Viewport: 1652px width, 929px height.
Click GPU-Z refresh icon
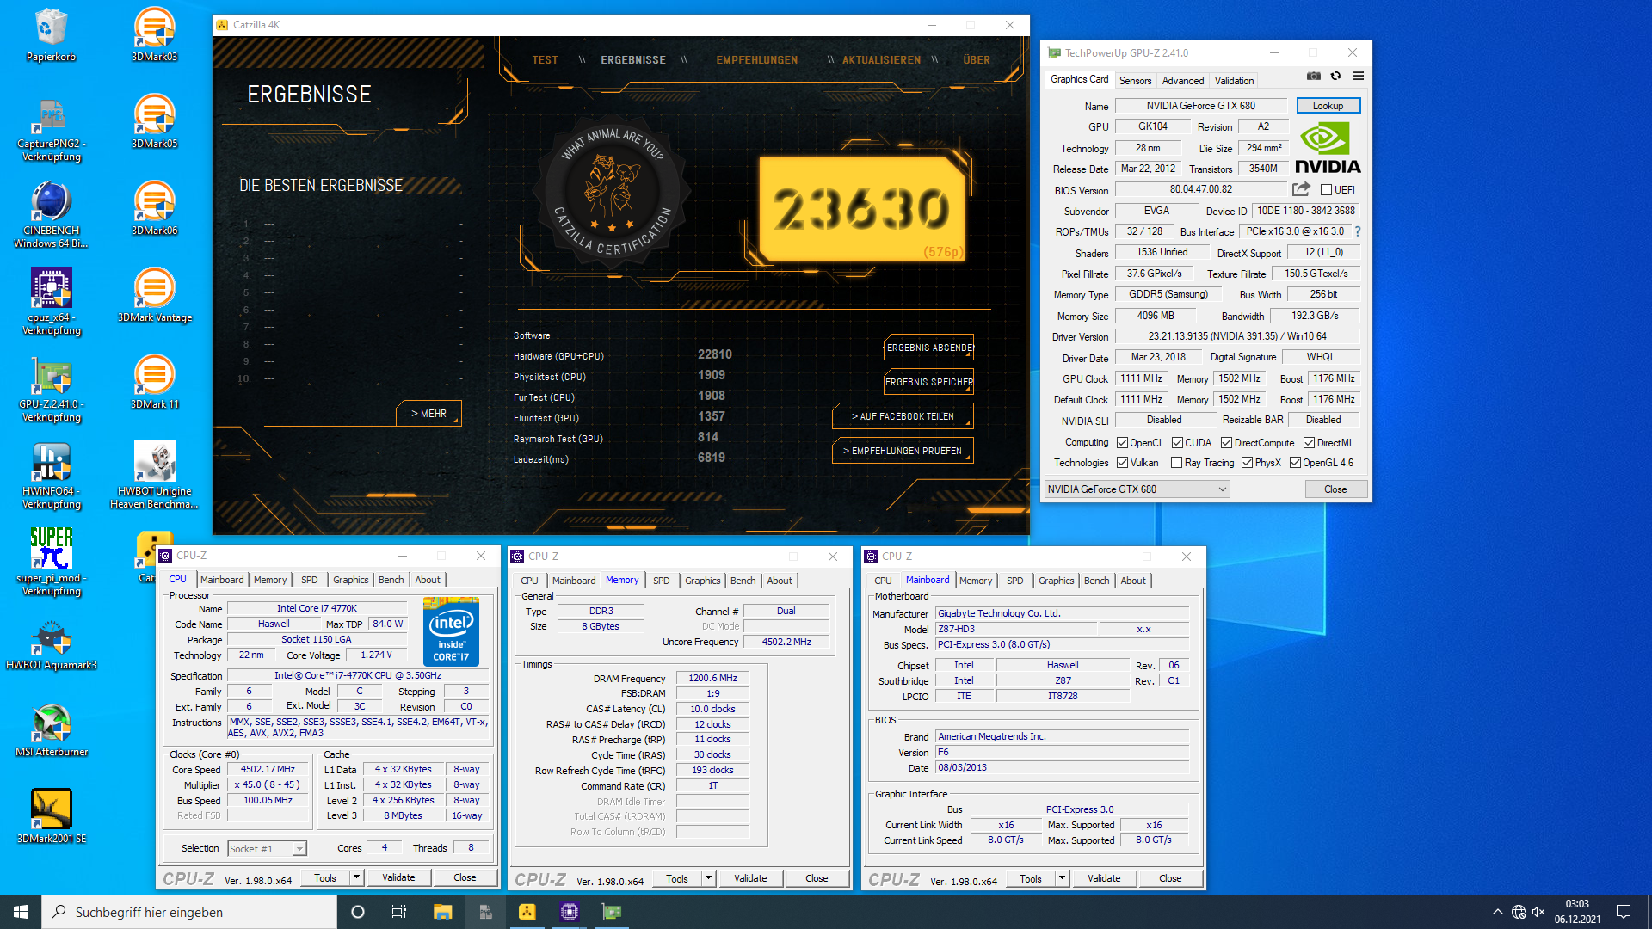pos(1335,77)
